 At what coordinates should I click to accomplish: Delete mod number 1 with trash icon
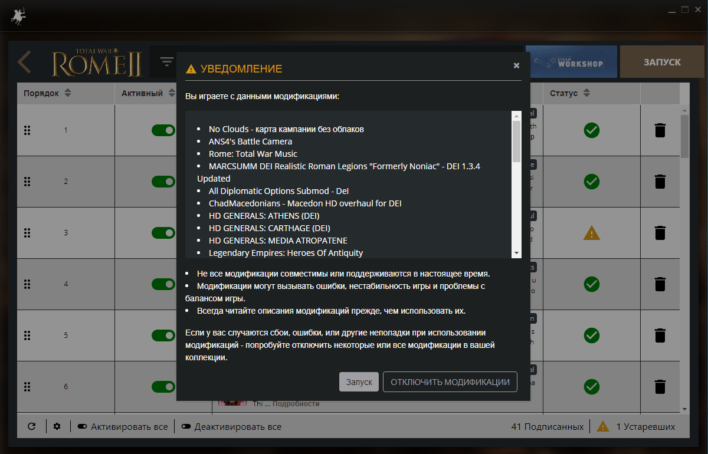[660, 130]
